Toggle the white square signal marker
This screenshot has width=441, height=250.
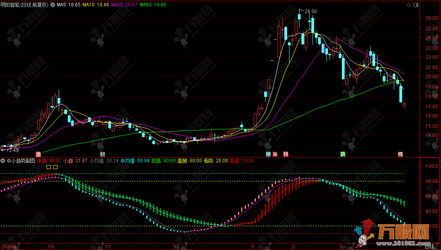[x=49, y=167]
